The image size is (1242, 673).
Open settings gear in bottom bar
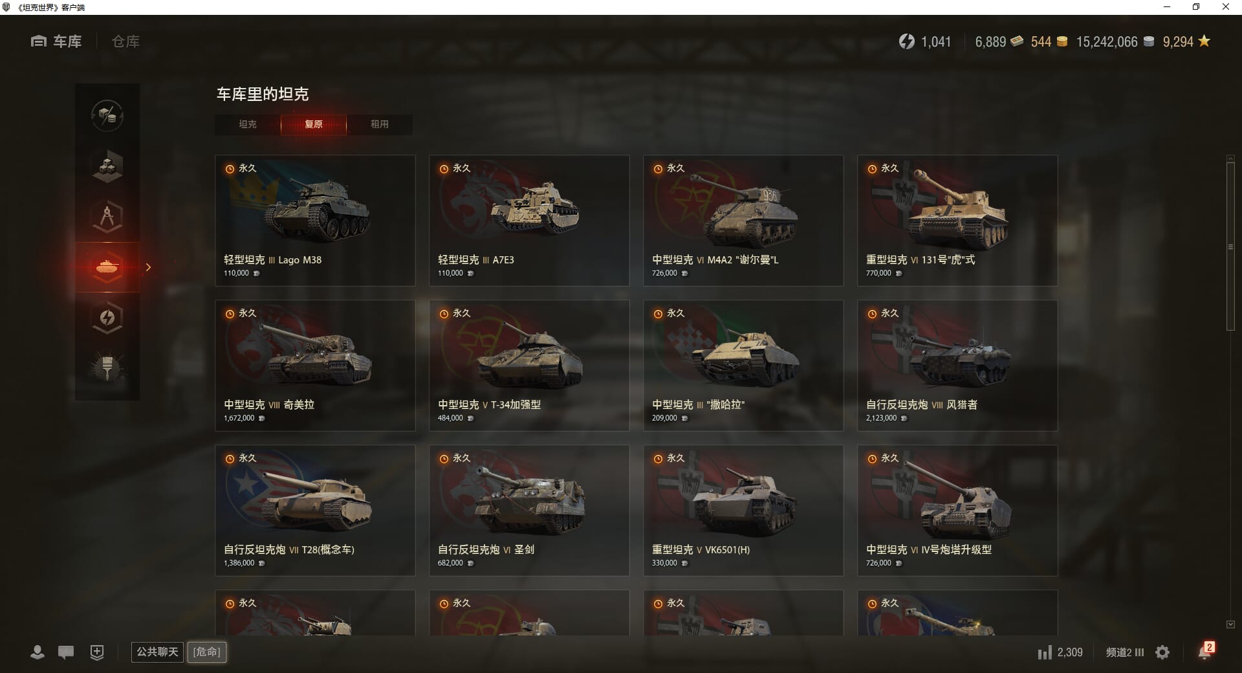click(x=1162, y=652)
